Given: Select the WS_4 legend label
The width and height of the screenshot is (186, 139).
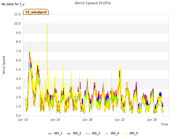Looking at the screenshot, I should click(115, 133).
